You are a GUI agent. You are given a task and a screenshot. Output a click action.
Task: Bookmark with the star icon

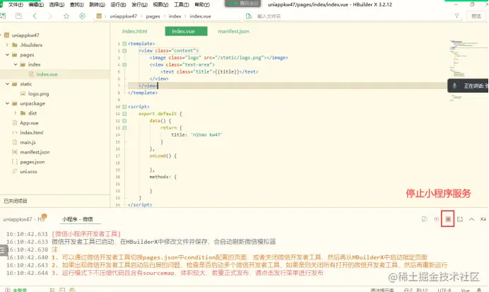point(66,16)
